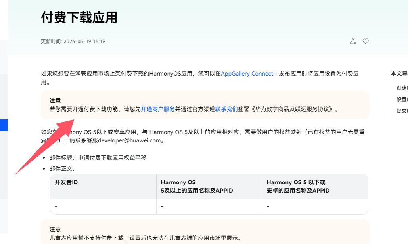Click the bullet 邮件正文
This screenshot has height=244, width=408.
pyautogui.click(x=62, y=169)
